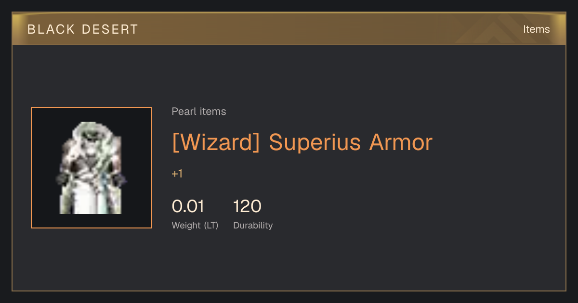
Task: Click the word Superius in the title
Action: coord(315,143)
